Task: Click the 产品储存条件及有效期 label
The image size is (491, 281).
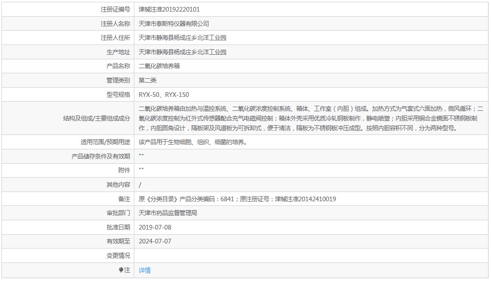Action: point(101,156)
